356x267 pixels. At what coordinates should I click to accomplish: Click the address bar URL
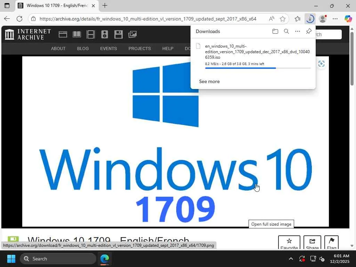148,19
